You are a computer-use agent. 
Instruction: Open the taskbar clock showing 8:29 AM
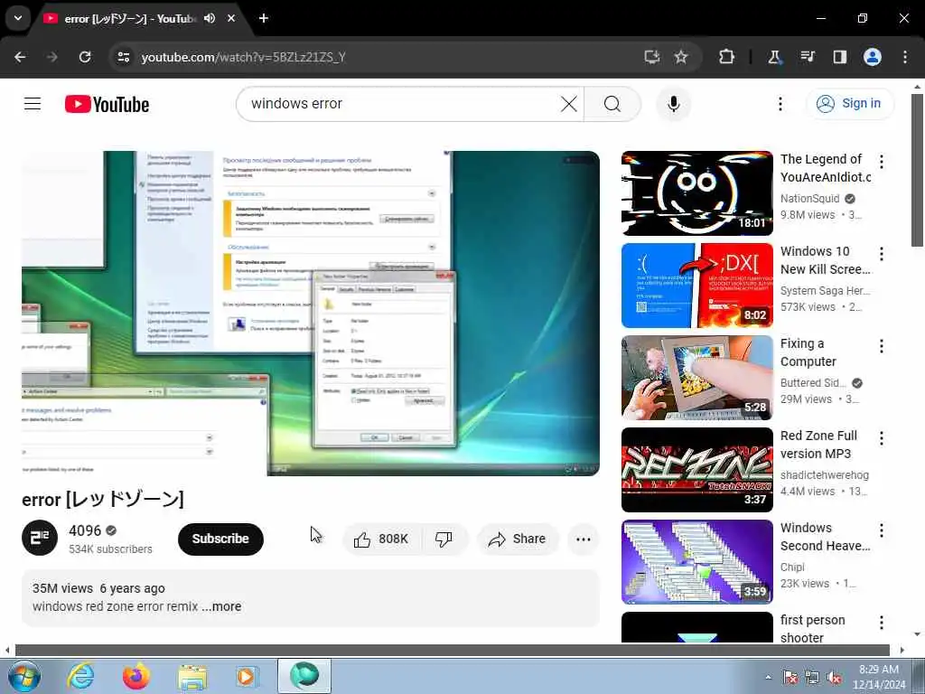pyautogui.click(x=879, y=677)
